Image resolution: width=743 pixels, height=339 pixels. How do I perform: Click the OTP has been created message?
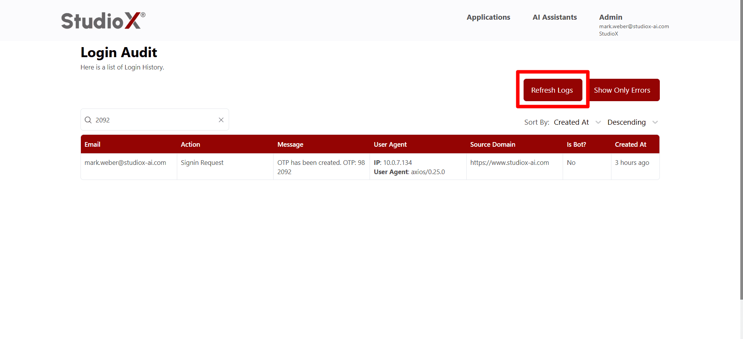coord(321,167)
